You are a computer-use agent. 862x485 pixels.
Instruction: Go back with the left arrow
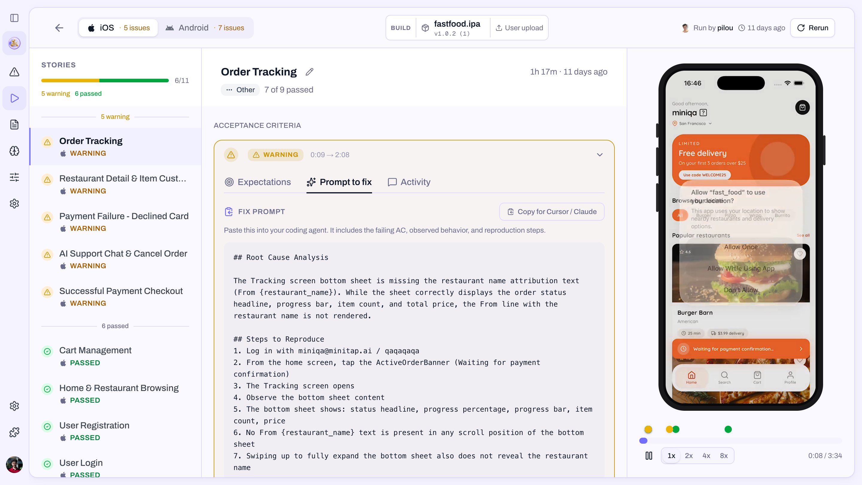[59, 28]
